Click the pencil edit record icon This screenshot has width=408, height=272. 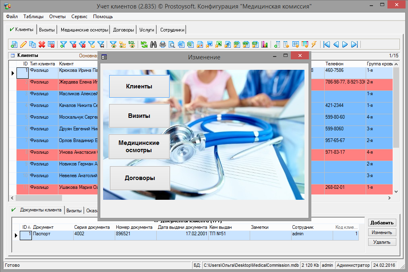point(23,44)
